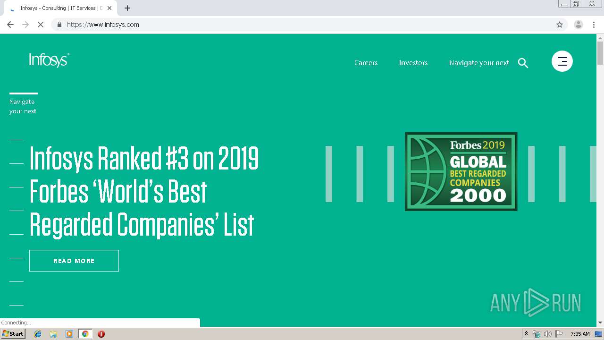The width and height of the screenshot is (604, 340).
Task: Show hidden system tray icons
Action: (x=526, y=334)
